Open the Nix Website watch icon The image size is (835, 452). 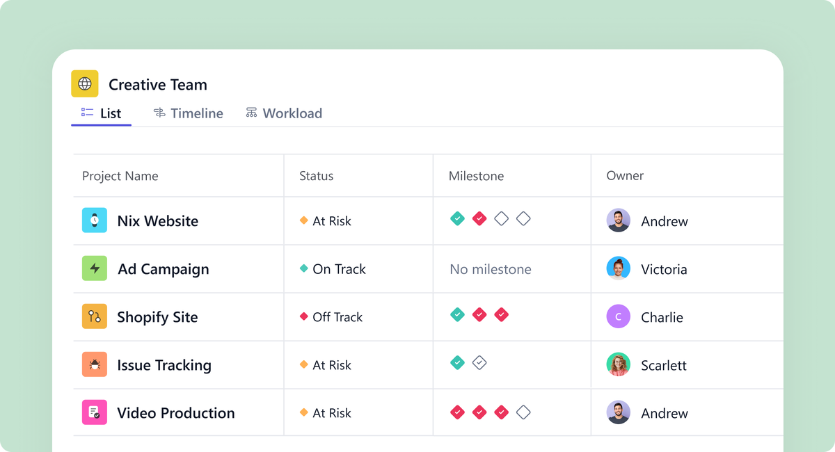[x=95, y=220]
